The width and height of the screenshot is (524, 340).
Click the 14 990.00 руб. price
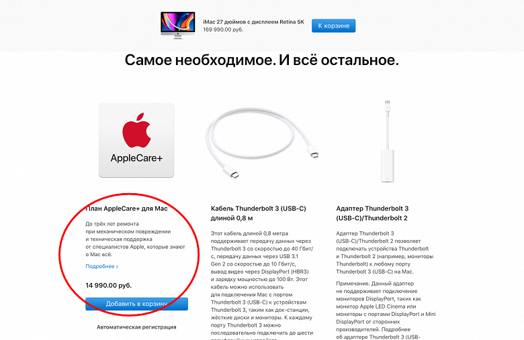109,286
